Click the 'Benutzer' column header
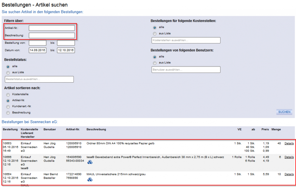 (x=50, y=129)
